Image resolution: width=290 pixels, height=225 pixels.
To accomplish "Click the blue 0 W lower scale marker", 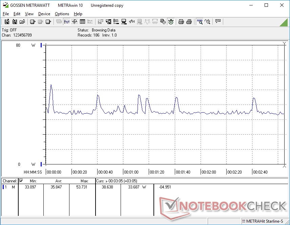I will pyautogui.click(x=41, y=164).
